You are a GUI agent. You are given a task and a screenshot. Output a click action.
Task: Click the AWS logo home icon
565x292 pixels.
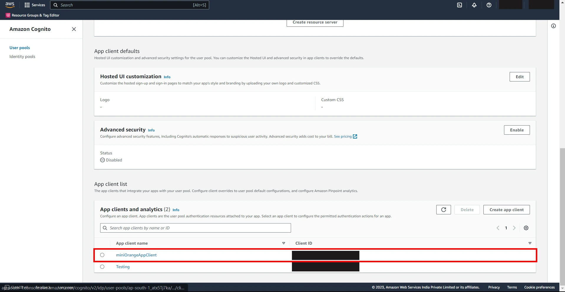coord(10,5)
